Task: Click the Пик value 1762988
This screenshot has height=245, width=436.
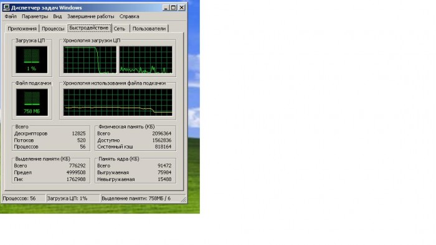Action: tap(76, 179)
